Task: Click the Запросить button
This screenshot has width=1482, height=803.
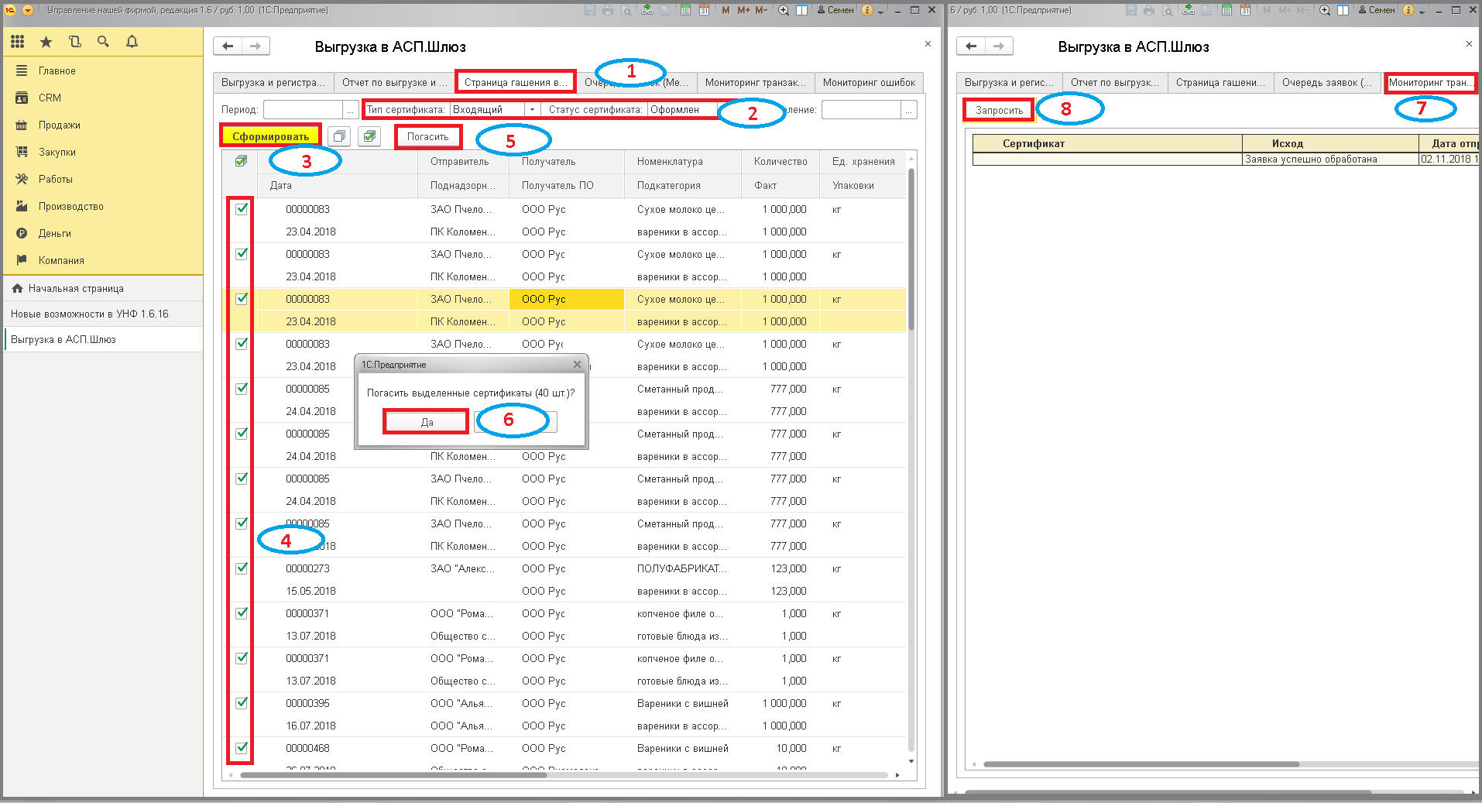Action: coord(999,110)
